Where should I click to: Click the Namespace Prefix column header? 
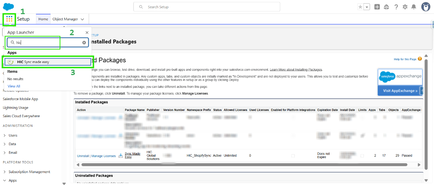(199, 110)
